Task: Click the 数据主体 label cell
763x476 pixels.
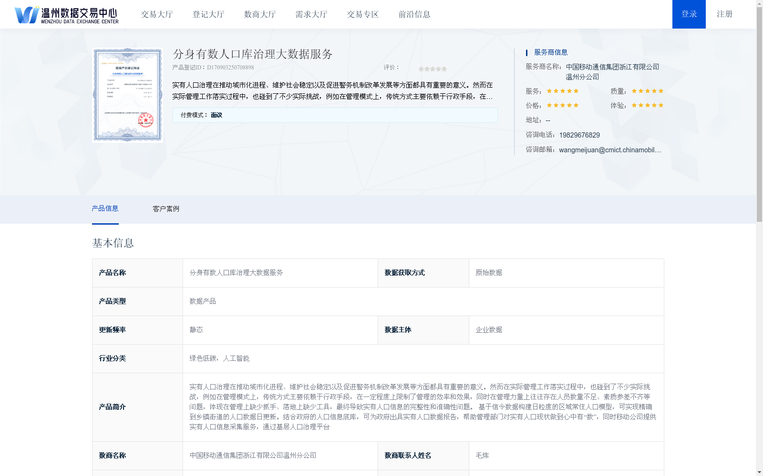Action: [423, 330]
